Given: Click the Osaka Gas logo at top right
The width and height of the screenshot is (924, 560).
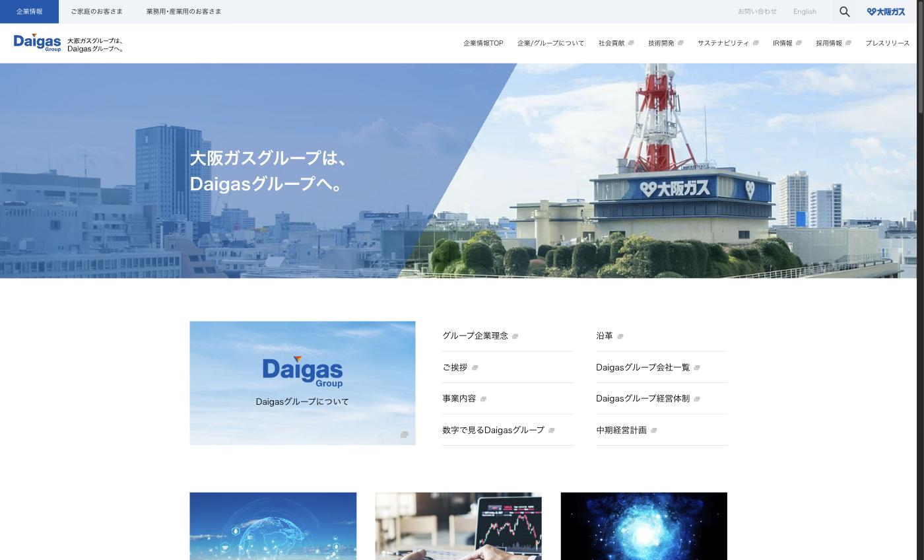Looking at the screenshot, I should pyautogui.click(x=886, y=11).
